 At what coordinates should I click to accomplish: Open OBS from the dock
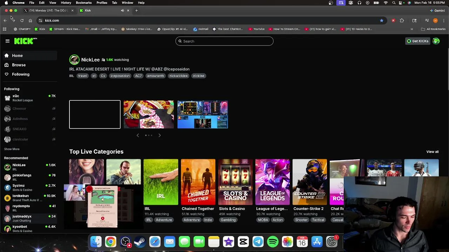tap(125, 241)
